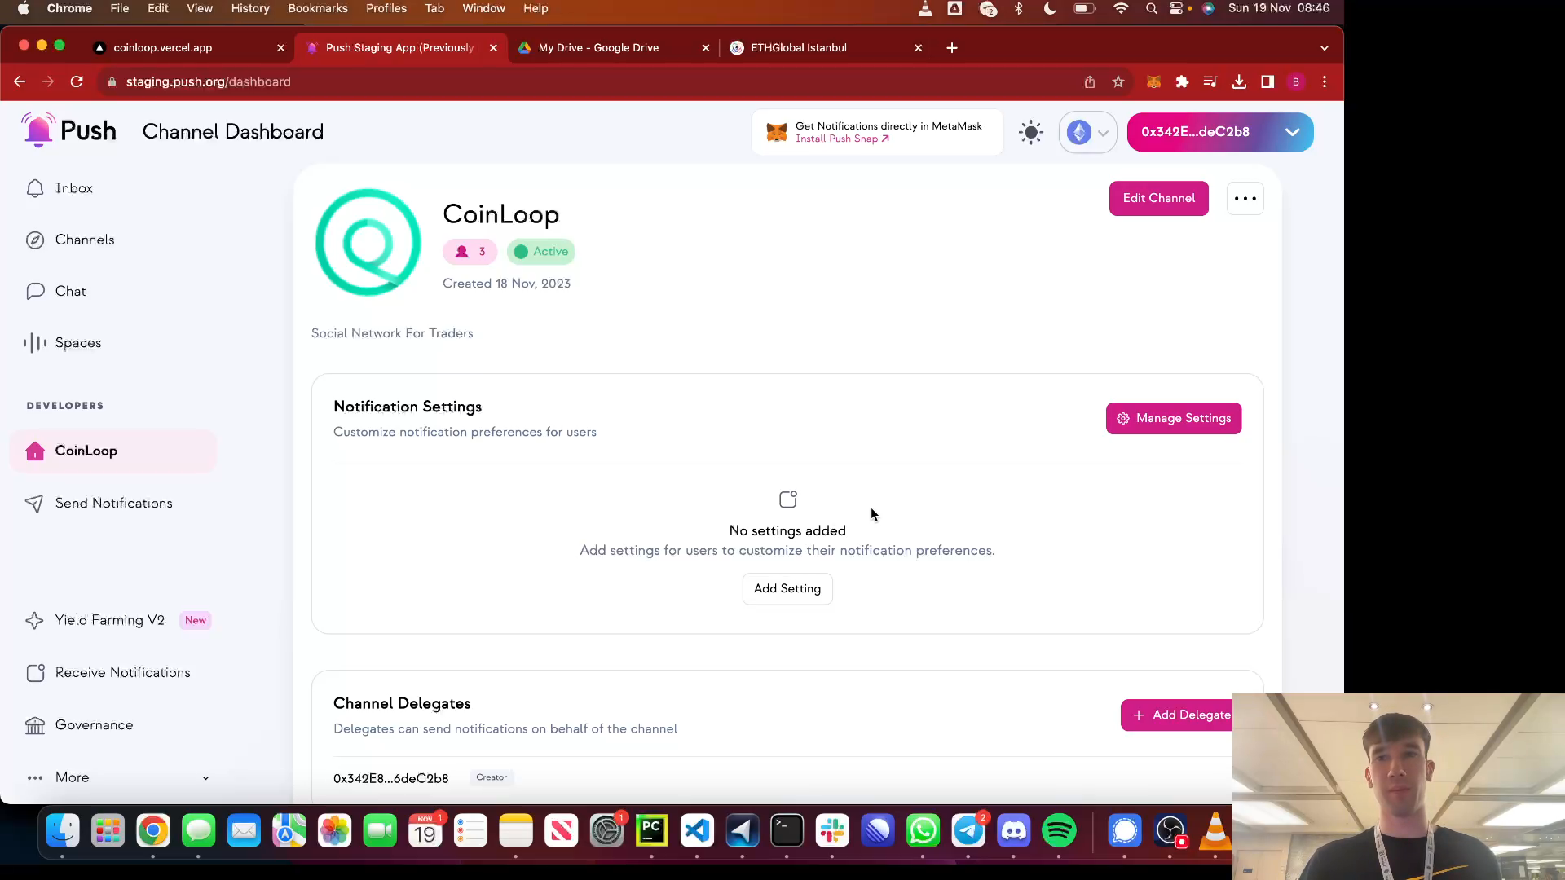This screenshot has height=880, width=1565.
Task: Close the Push Staging App tab
Action: click(x=493, y=48)
